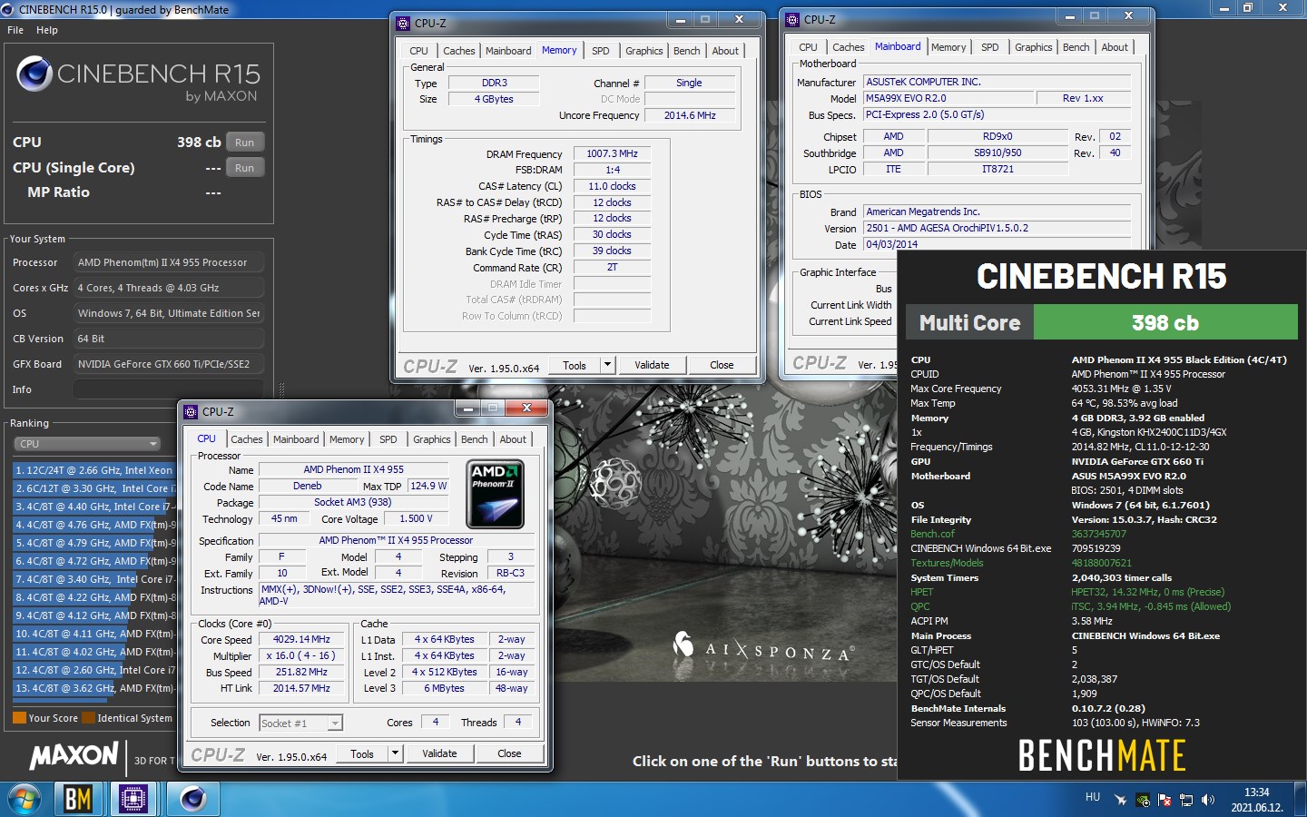Click the AMD Phenom II processor logo
This screenshot has height=817, width=1307.
click(495, 495)
